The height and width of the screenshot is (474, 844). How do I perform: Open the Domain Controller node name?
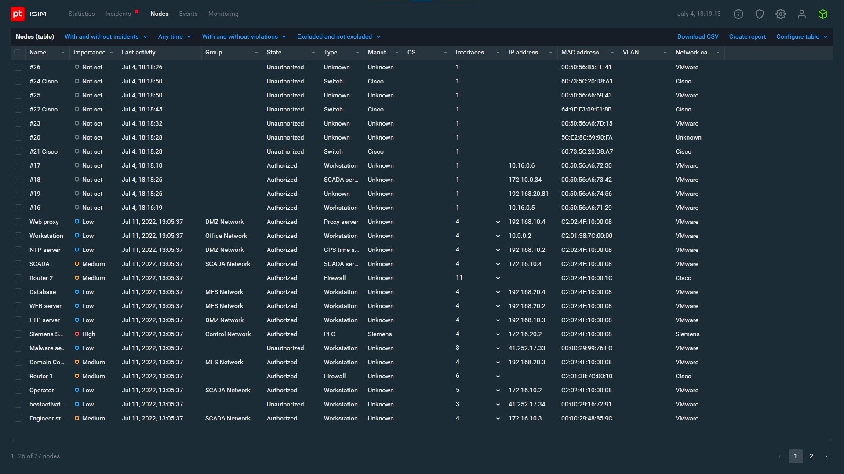(x=47, y=362)
